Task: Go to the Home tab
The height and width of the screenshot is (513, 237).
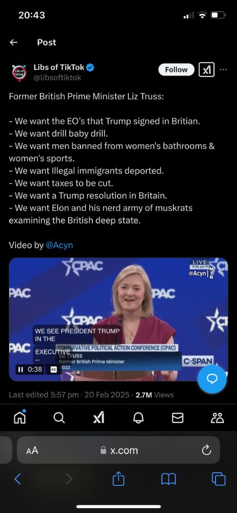Action: coord(20,417)
